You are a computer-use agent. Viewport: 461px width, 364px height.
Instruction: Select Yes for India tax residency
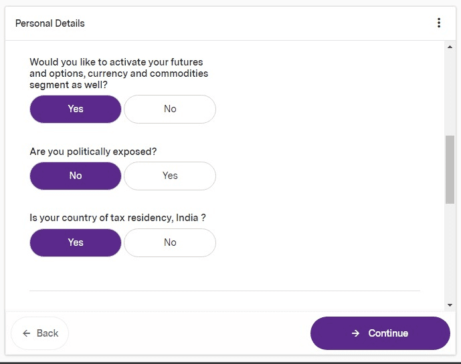pos(76,242)
